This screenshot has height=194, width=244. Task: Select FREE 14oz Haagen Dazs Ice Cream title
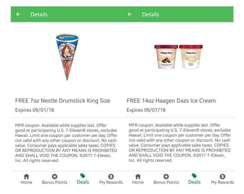pyautogui.click(x=171, y=101)
